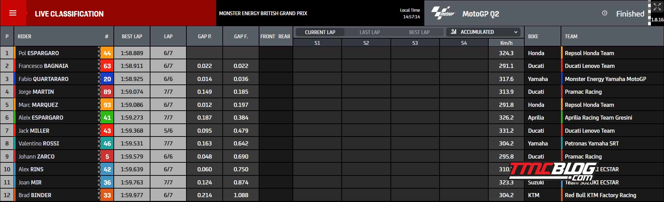Switch to the Best Lap view
This screenshot has width=664, height=202.
[419, 32]
